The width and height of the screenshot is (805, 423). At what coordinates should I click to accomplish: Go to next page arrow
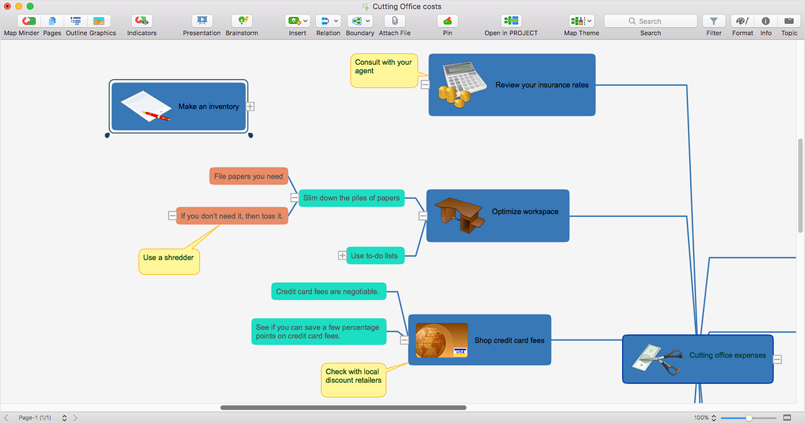[75, 418]
